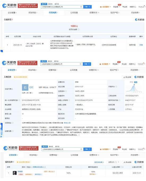Click the info icon next to 天眼评分
Screen dimensions: 146x181
[x=116, y=86]
